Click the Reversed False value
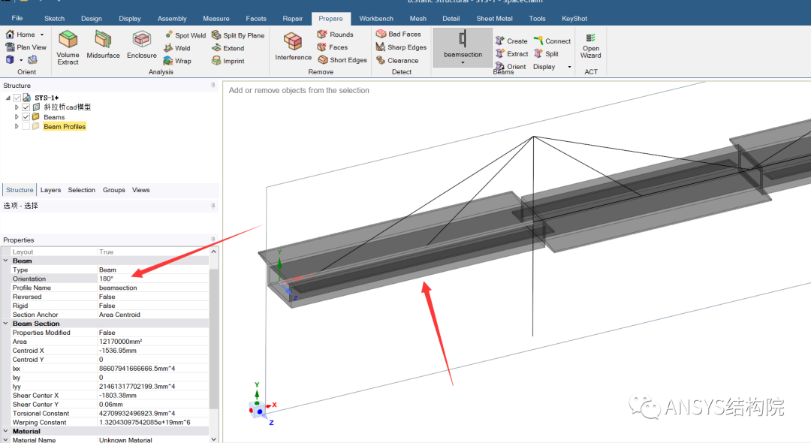811x443 pixels. pos(153,297)
